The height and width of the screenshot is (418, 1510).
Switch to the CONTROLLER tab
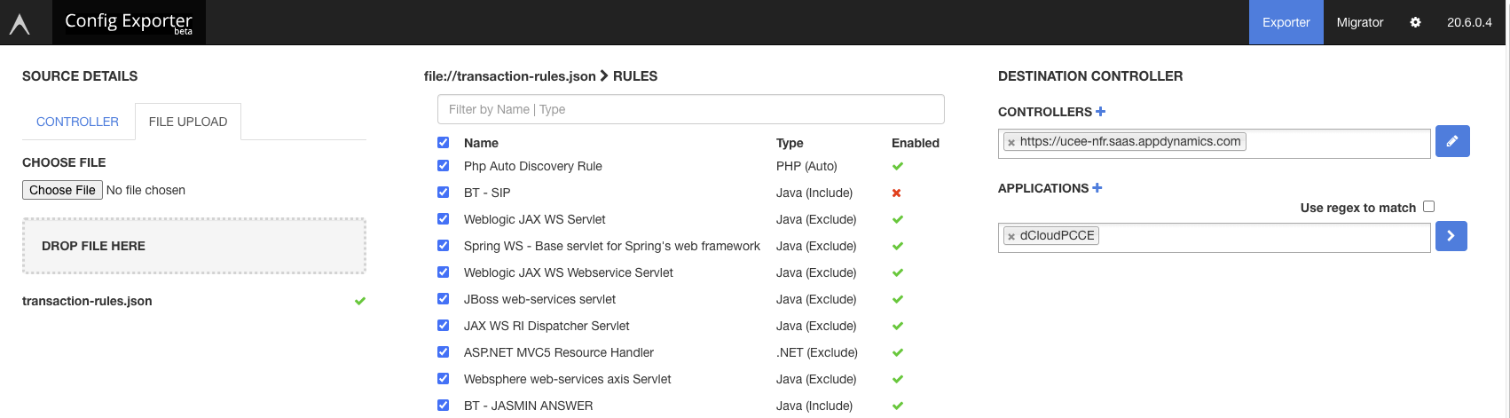tap(77, 122)
